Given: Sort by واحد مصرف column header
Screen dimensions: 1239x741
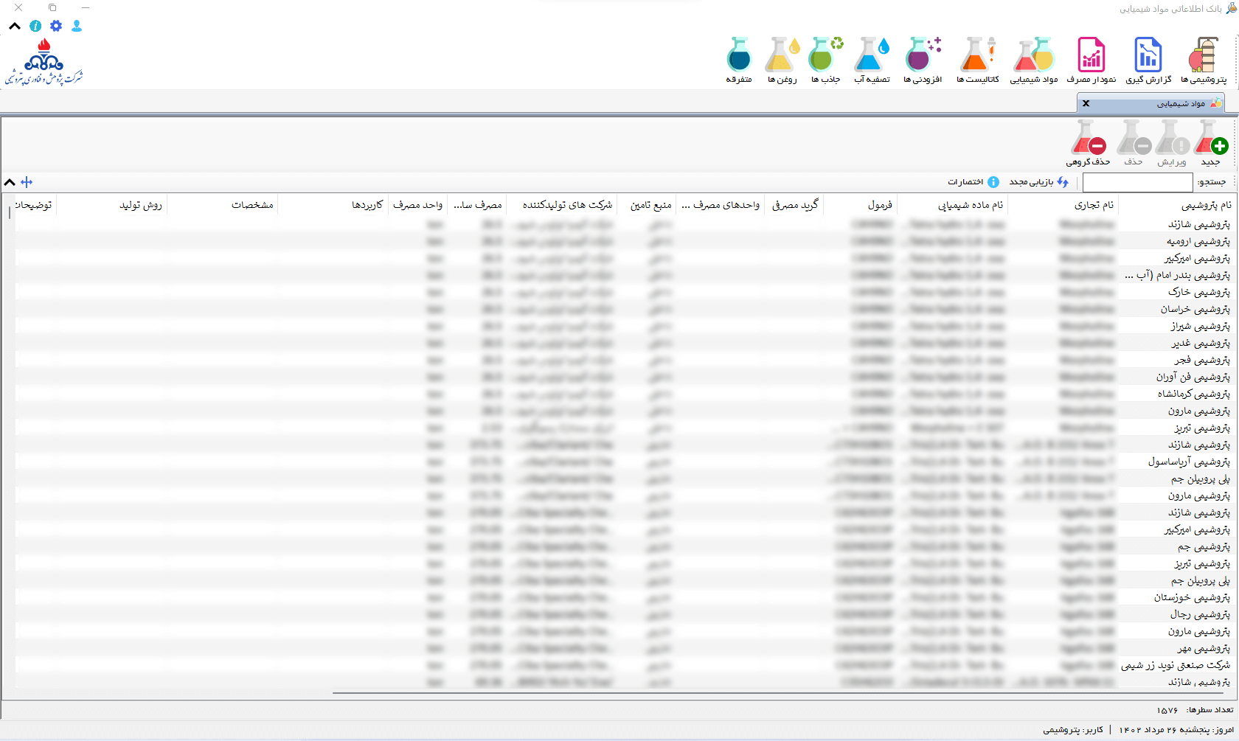Looking at the screenshot, I should point(417,205).
